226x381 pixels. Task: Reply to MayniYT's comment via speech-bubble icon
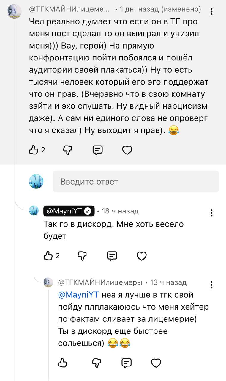[x=112, y=256]
